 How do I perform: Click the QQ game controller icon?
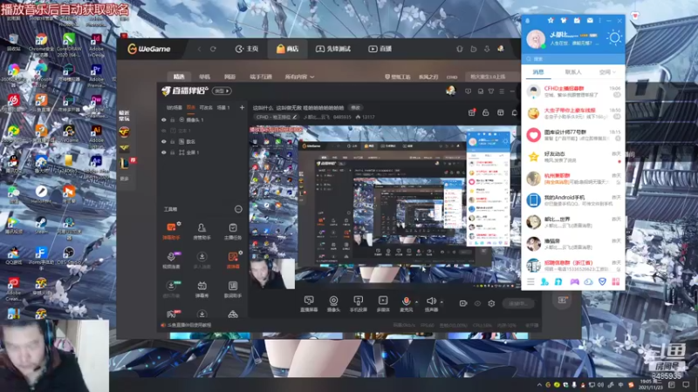pyautogui.click(x=574, y=281)
